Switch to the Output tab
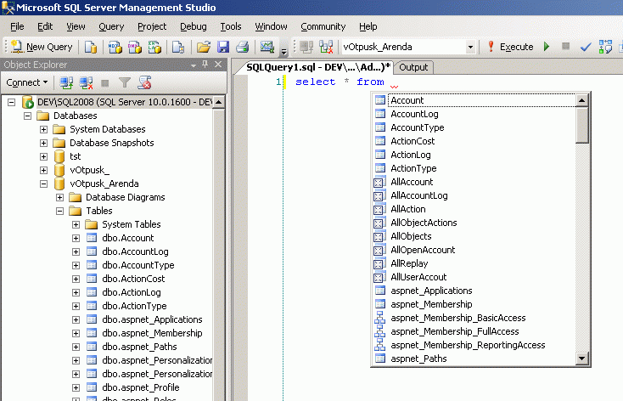The image size is (623, 401). (x=413, y=67)
